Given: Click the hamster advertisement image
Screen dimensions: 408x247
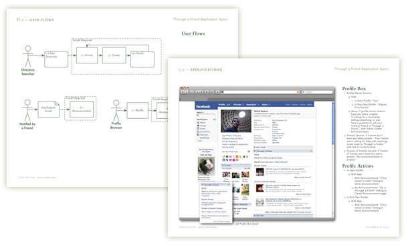Looking at the screenshot, I should [206, 166].
